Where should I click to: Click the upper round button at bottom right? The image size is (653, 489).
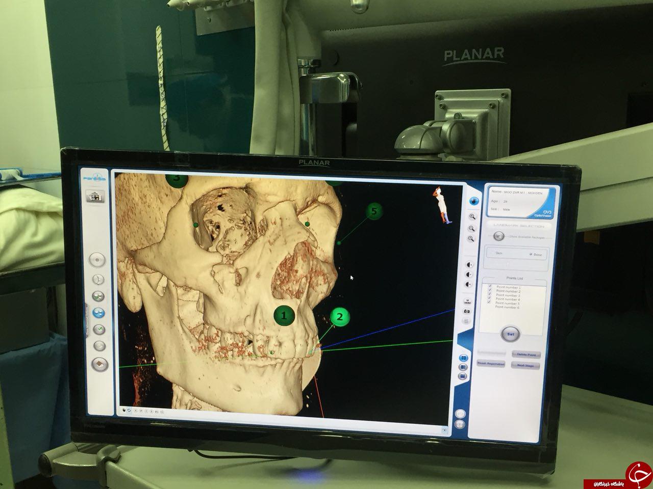(x=460, y=414)
